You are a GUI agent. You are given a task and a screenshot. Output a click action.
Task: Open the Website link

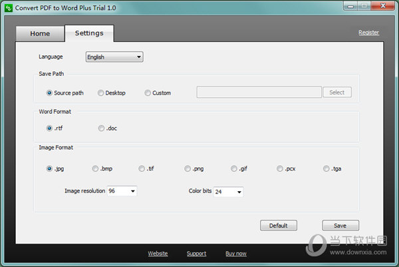[x=158, y=254]
